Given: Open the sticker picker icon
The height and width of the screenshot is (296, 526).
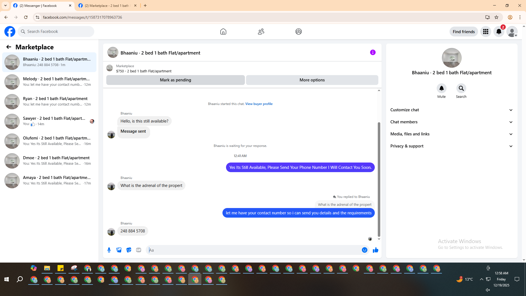Looking at the screenshot, I should click(129, 250).
